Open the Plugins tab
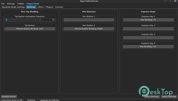The height and width of the screenshot is (101, 178). (x=49, y=7)
